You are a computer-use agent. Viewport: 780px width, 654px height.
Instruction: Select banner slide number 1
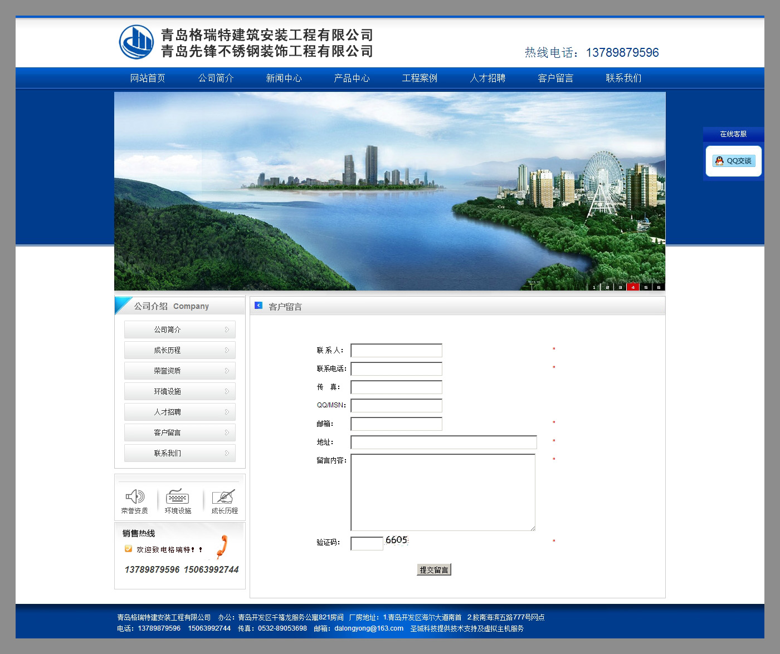[594, 287]
